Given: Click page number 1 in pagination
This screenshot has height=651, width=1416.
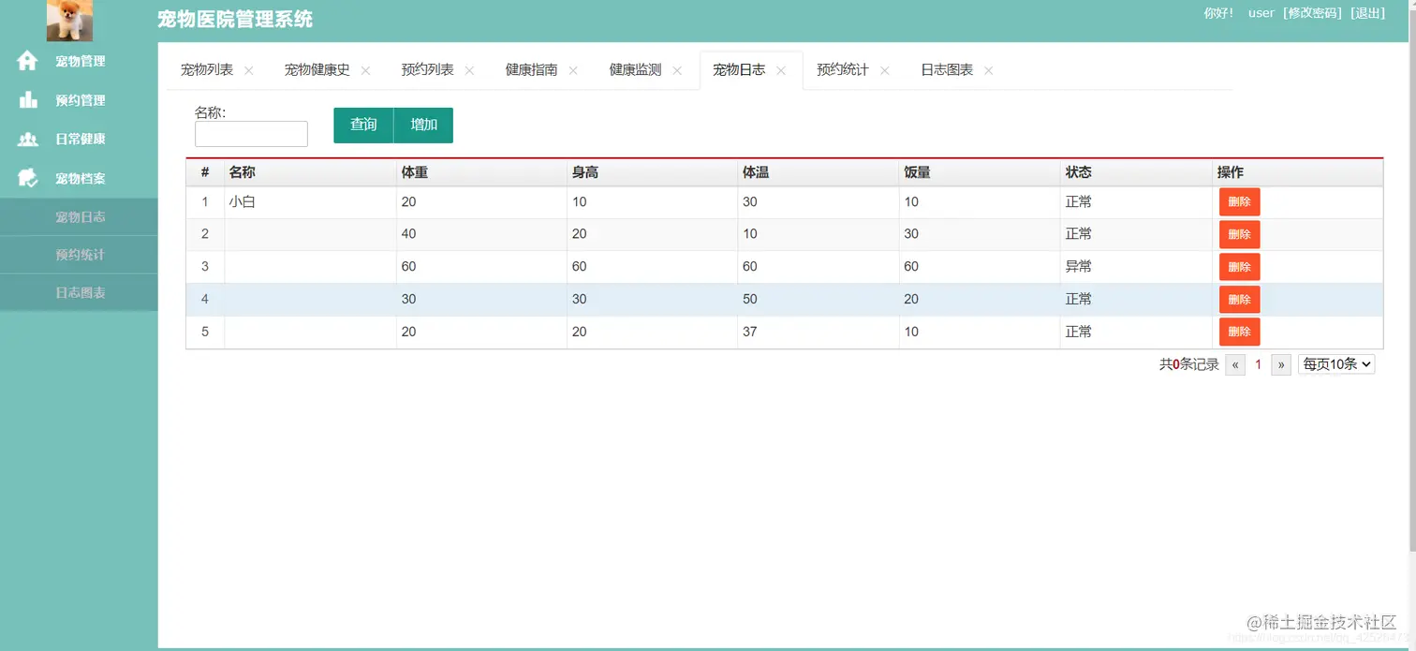Looking at the screenshot, I should (1258, 365).
